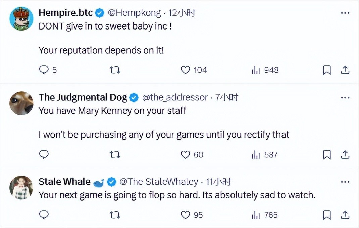Click The Judgmental Dog's avatar picture
Viewport: 359px width, 228px height.
click(21, 103)
